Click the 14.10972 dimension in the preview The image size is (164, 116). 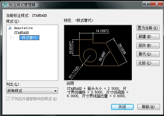pos(102,31)
